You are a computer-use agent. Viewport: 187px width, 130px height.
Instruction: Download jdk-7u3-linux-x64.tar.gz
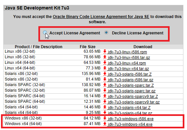click(x=129, y=69)
